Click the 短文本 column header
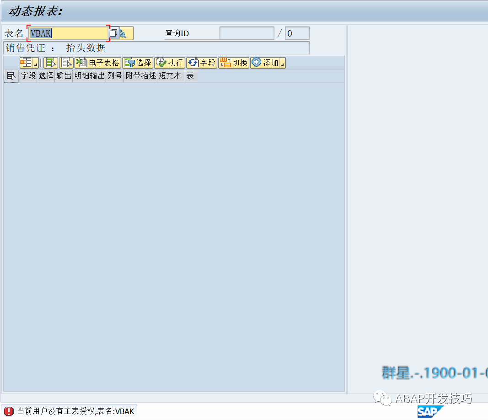Image resolution: width=488 pixels, height=420 pixels. pyautogui.click(x=170, y=75)
